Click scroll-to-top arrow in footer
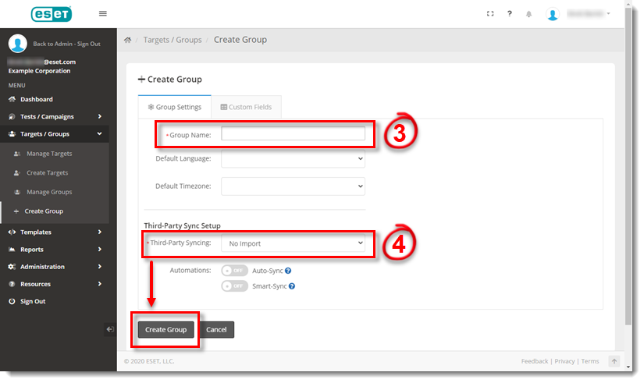This screenshot has height=383, width=644. (614, 361)
